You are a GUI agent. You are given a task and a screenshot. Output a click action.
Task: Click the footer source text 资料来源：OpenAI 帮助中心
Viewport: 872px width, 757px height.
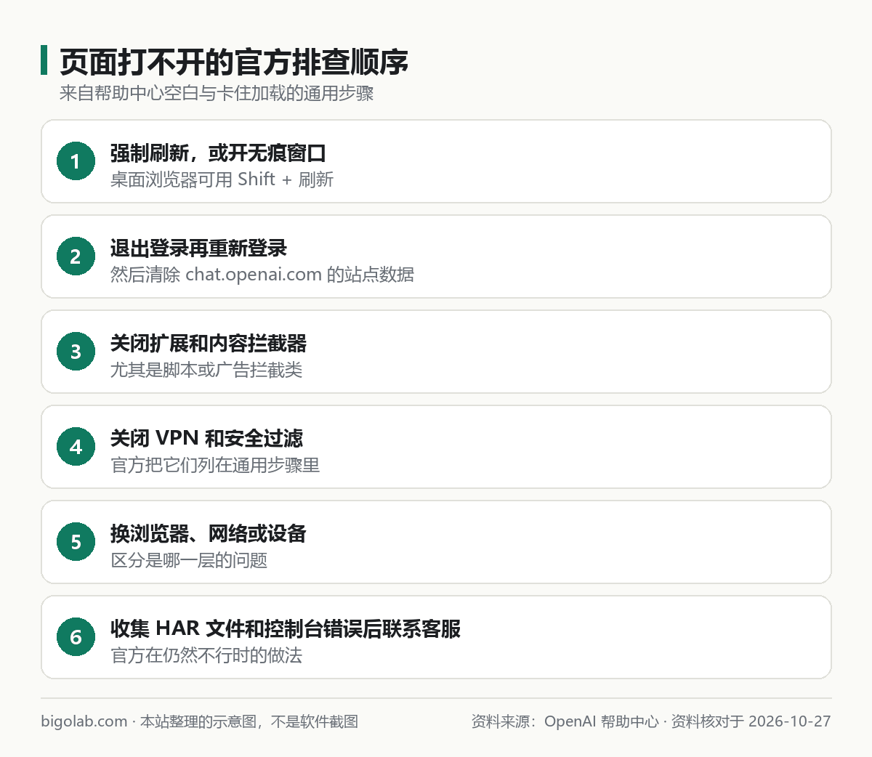[x=565, y=721]
